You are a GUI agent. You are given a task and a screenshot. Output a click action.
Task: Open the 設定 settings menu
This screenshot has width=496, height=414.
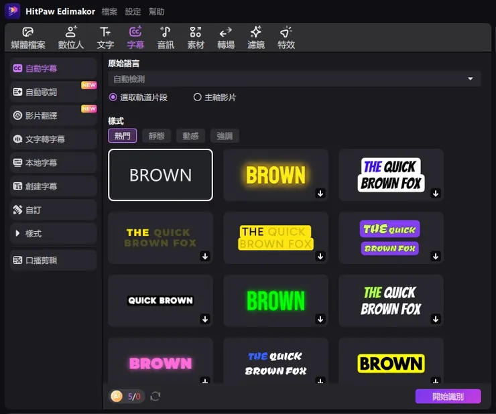click(x=133, y=11)
